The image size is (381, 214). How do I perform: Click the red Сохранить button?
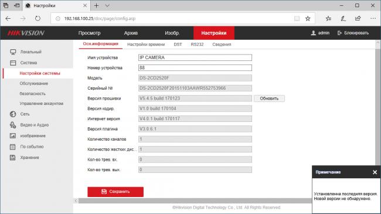point(115,192)
